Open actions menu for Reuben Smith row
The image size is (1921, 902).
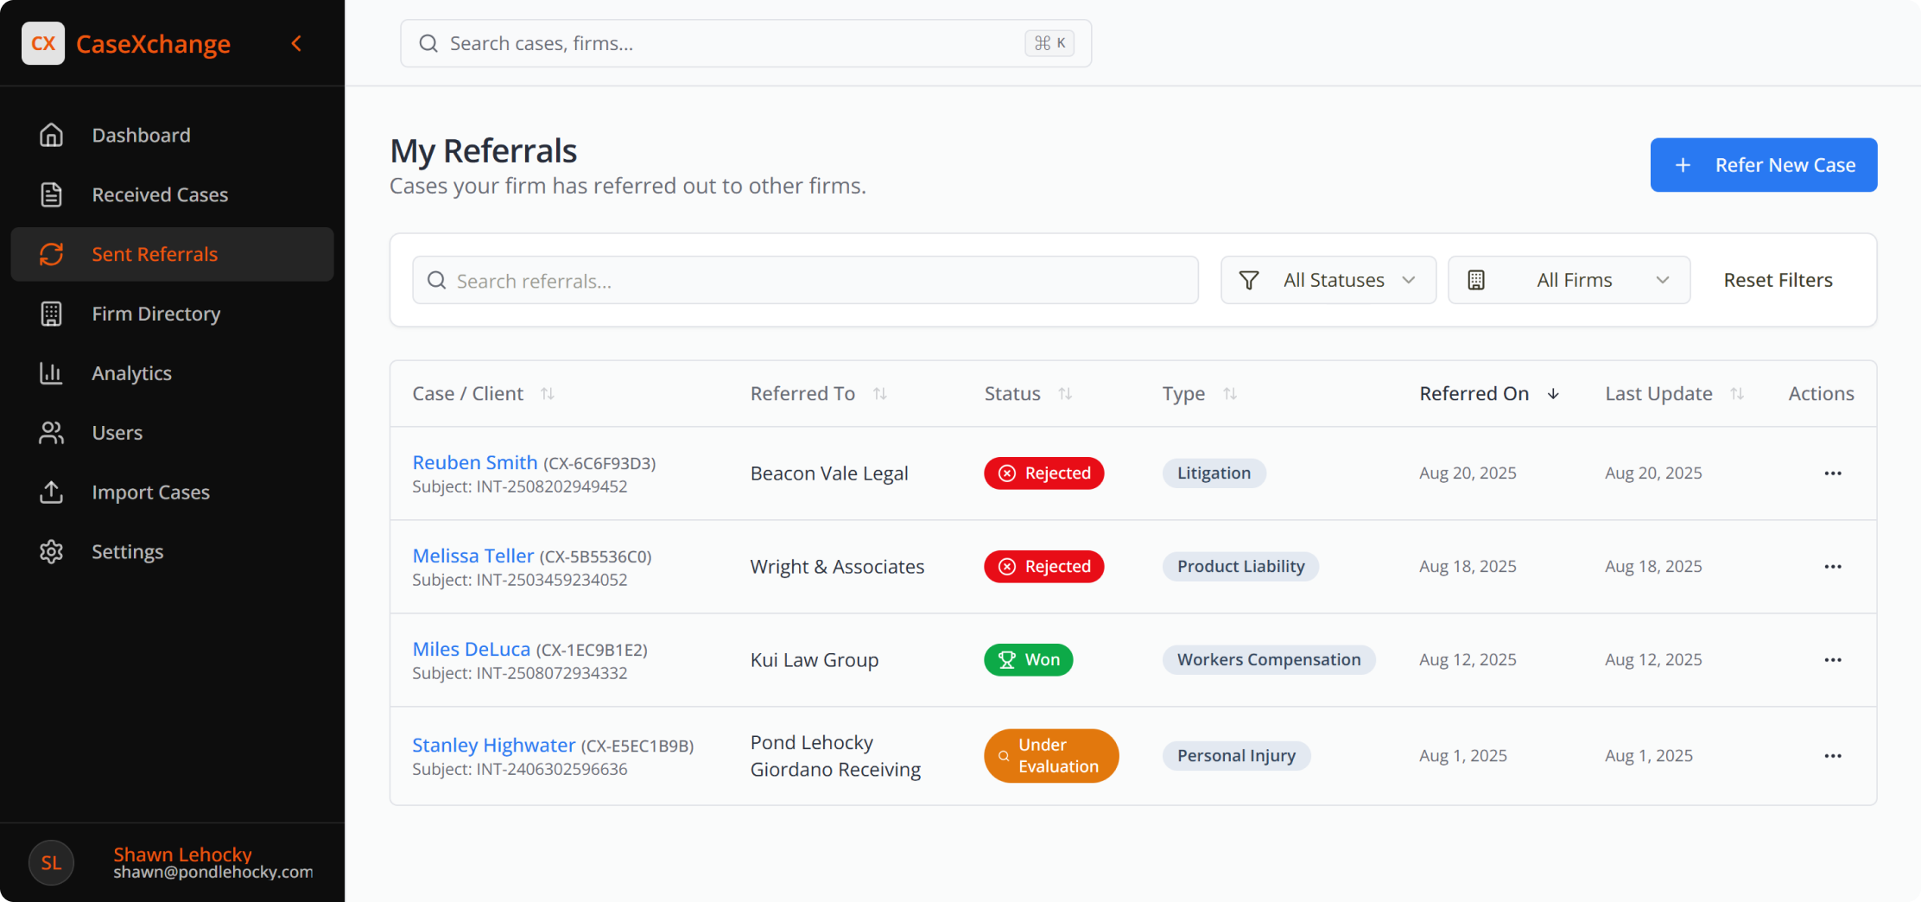pyautogui.click(x=1832, y=473)
